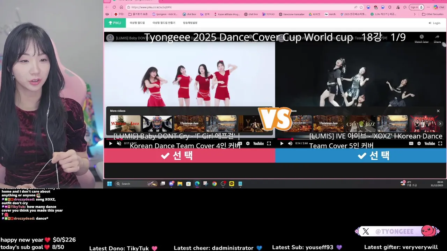Open the Timezone Formatter bookmark
447x251 pixels.
(x=292, y=14)
